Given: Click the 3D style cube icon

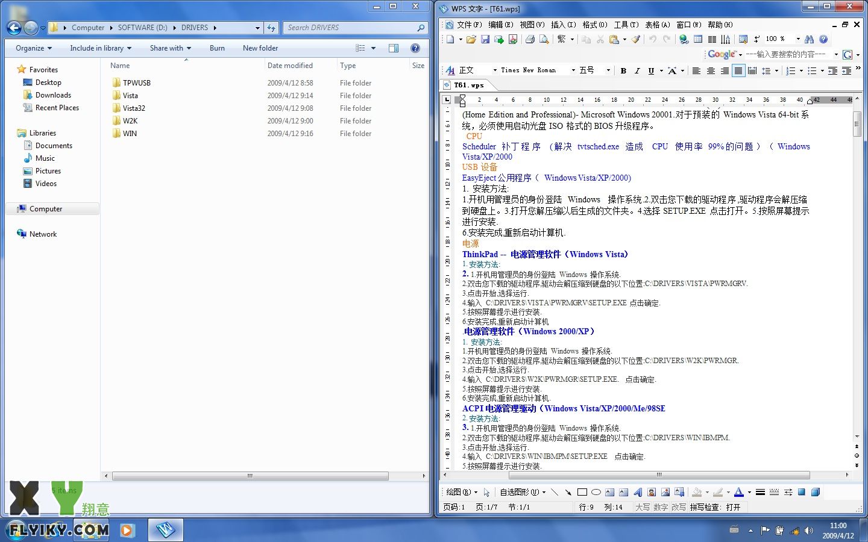Looking at the screenshot, I should click(x=816, y=492).
